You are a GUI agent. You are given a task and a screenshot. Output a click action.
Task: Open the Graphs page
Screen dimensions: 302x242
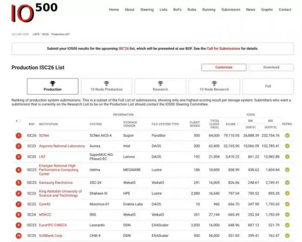click(x=267, y=10)
